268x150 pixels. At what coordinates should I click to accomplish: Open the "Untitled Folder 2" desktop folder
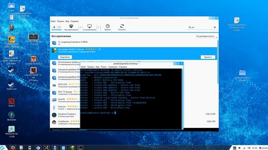pos(242,75)
